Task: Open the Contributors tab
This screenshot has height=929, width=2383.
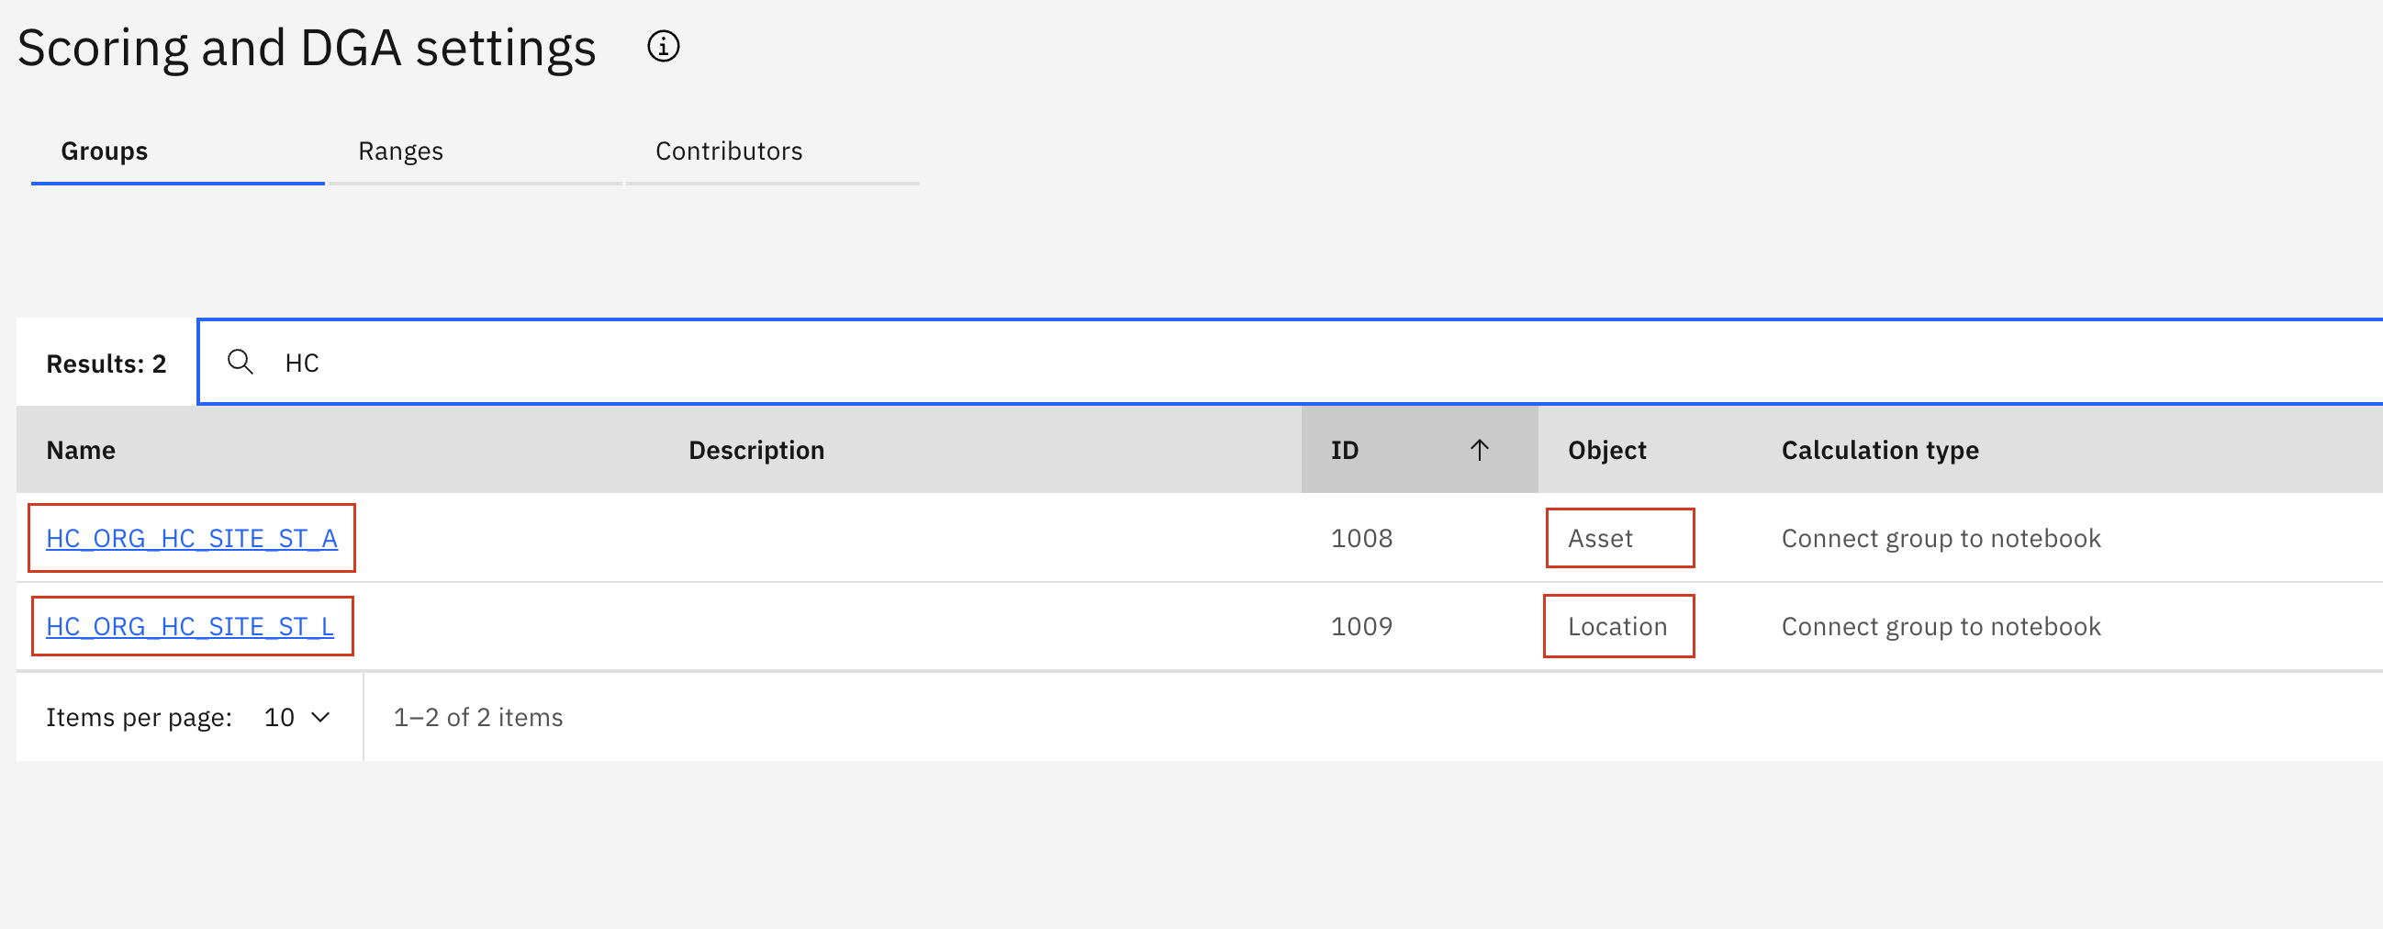Action: click(x=772, y=151)
